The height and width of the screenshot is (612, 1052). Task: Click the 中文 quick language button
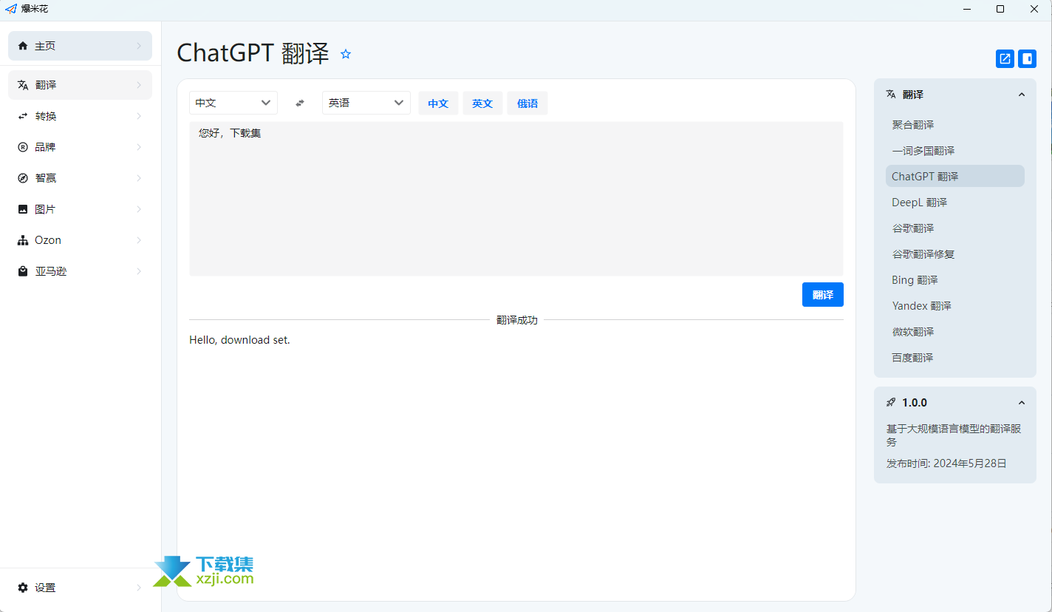[439, 103]
